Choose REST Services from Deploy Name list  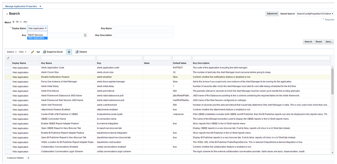(x=37, y=35)
